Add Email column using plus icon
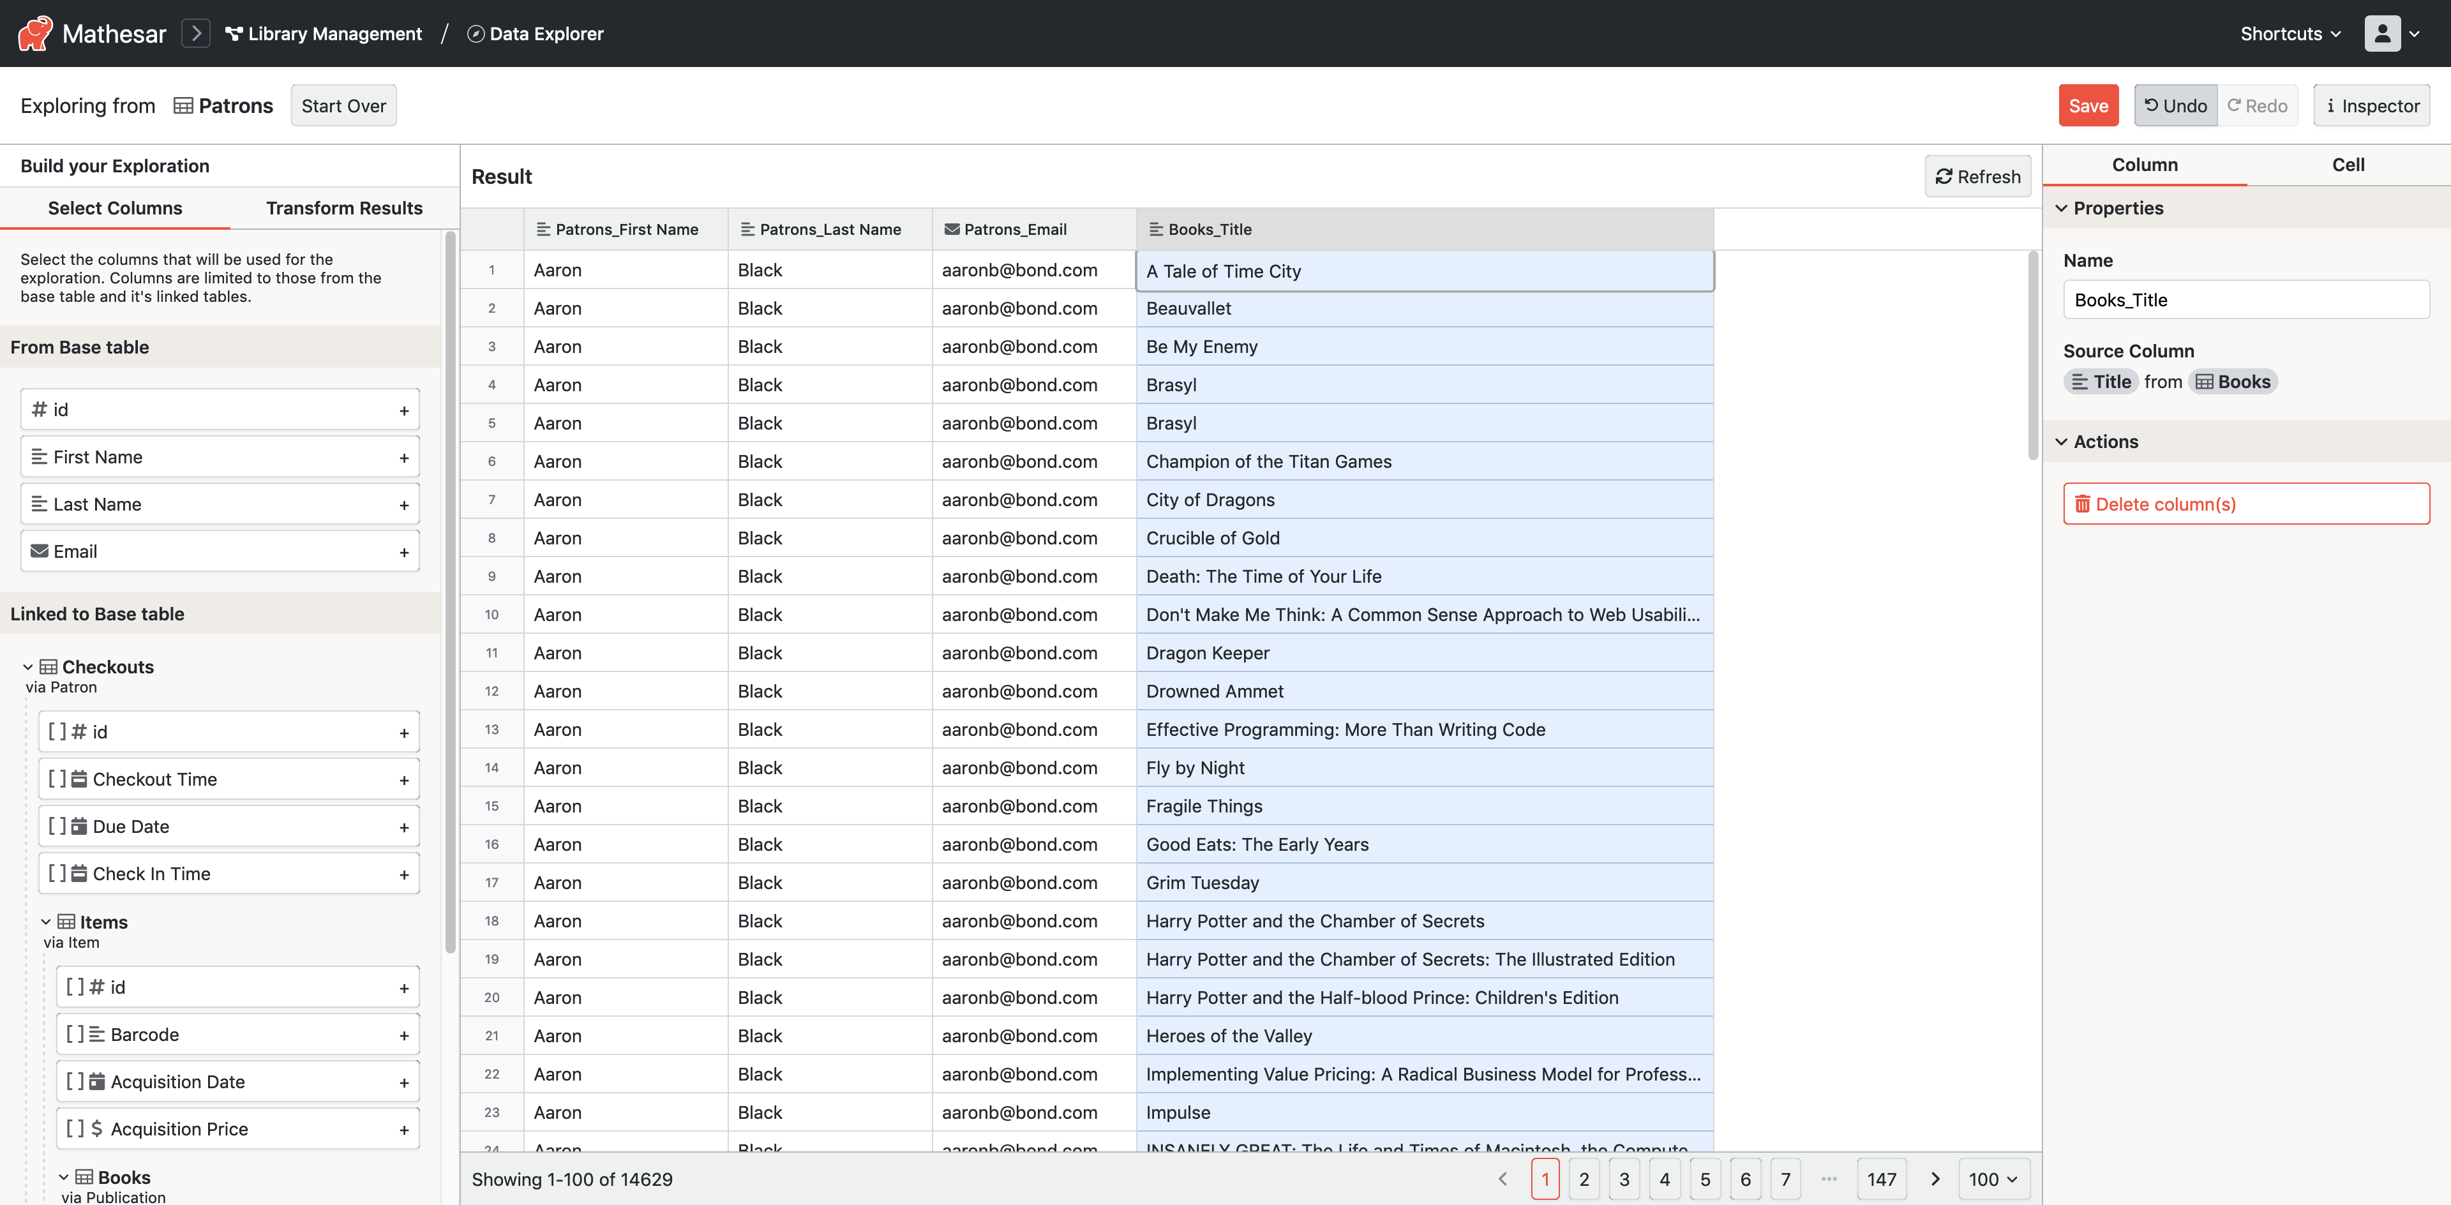Image resolution: width=2451 pixels, height=1205 pixels. point(403,553)
